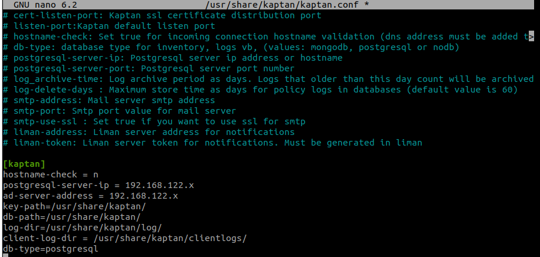
Task: Click the listen-port comment line
Action: click(109, 26)
